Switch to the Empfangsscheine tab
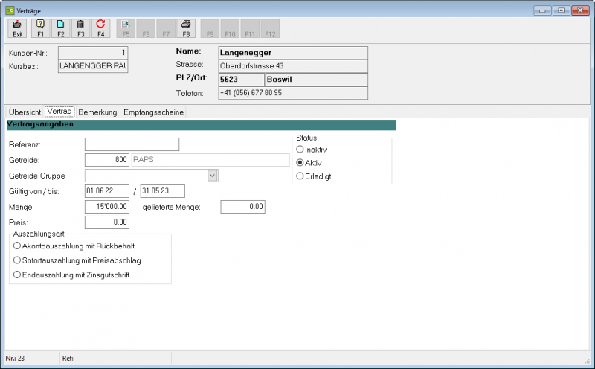The height and width of the screenshot is (369, 595). [153, 112]
